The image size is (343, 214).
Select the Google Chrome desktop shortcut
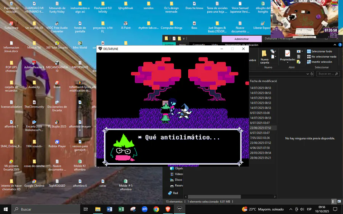[34, 183]
